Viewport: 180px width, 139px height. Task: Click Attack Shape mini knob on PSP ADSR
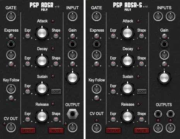(56, 36)
